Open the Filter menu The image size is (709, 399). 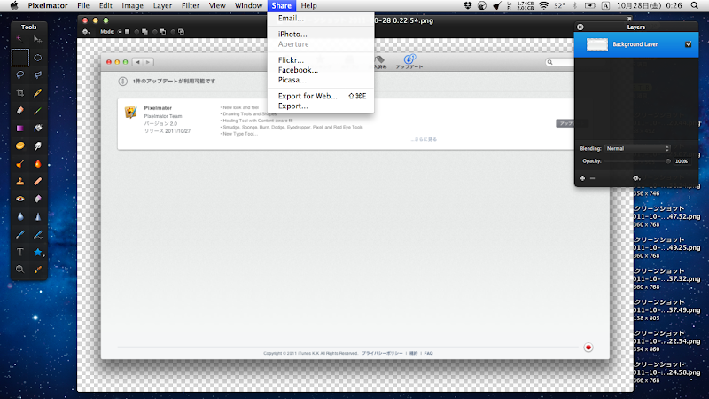191,5
